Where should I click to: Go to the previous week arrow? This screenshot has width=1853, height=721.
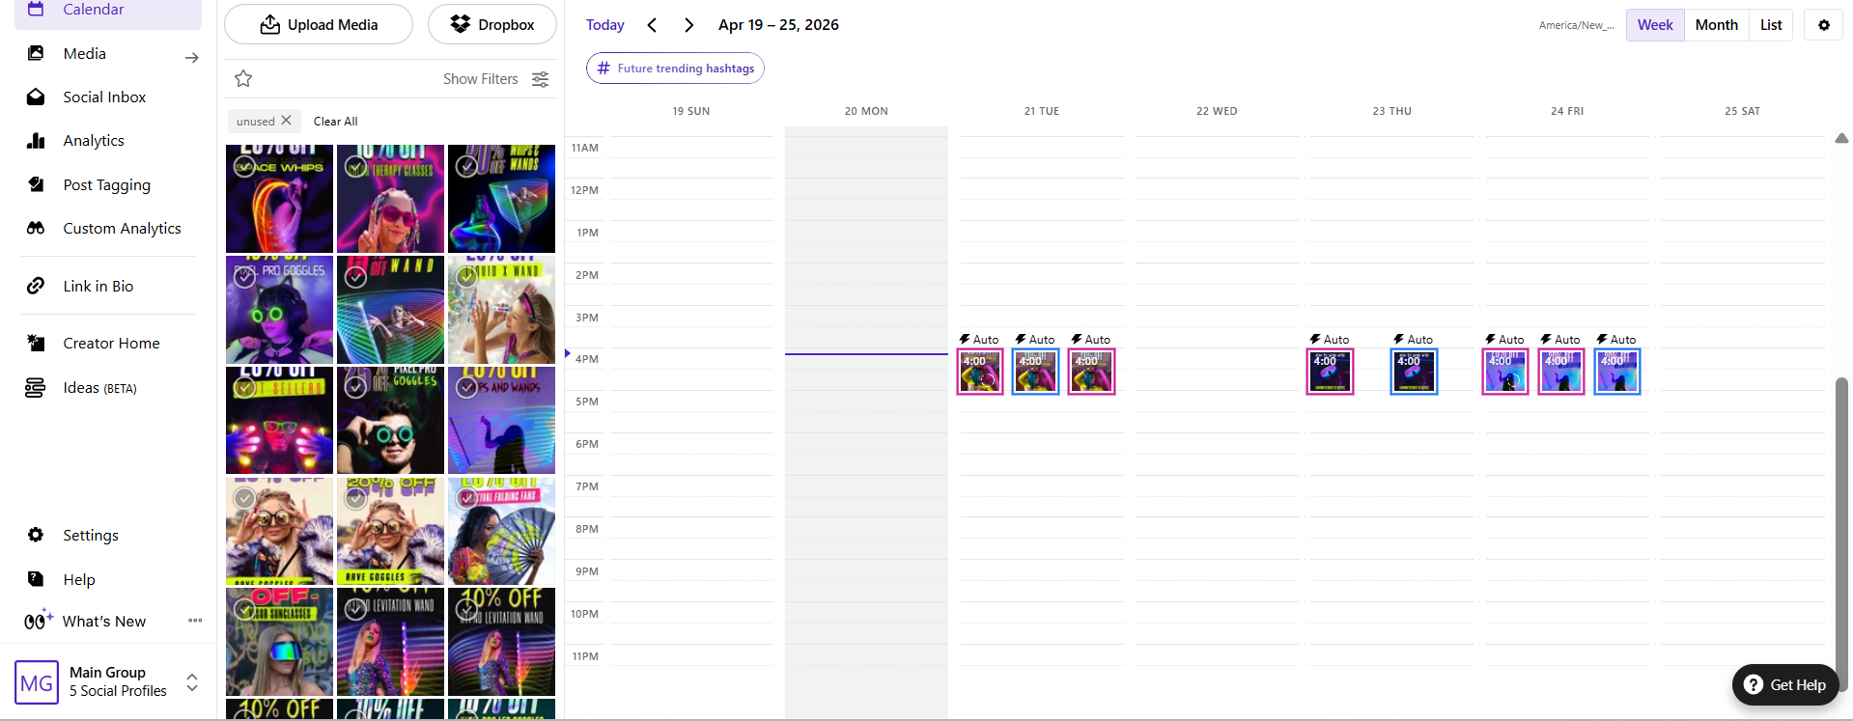click(x=653, y=25)
